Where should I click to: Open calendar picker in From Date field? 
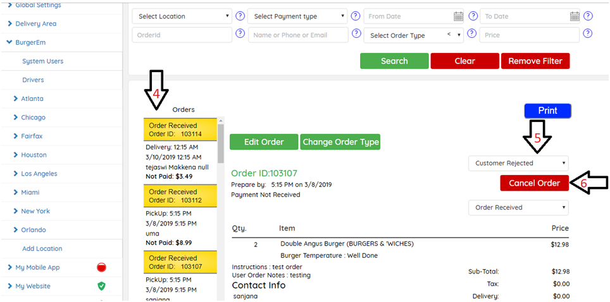click(459, 16)
